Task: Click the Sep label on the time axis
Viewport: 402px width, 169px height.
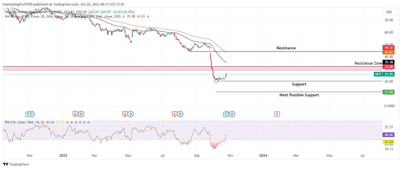Action: 197,155
